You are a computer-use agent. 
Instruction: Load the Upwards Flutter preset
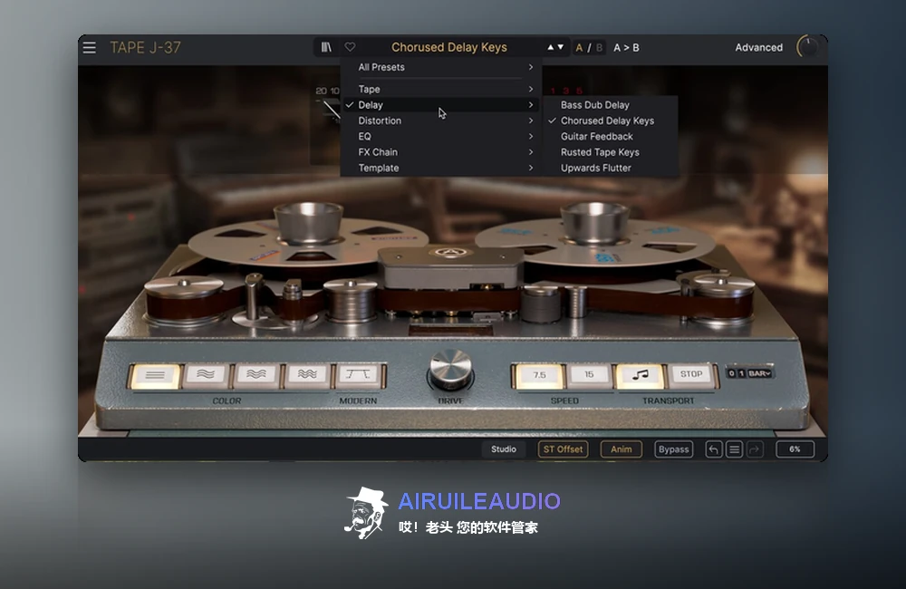click(x=612, y=168)
